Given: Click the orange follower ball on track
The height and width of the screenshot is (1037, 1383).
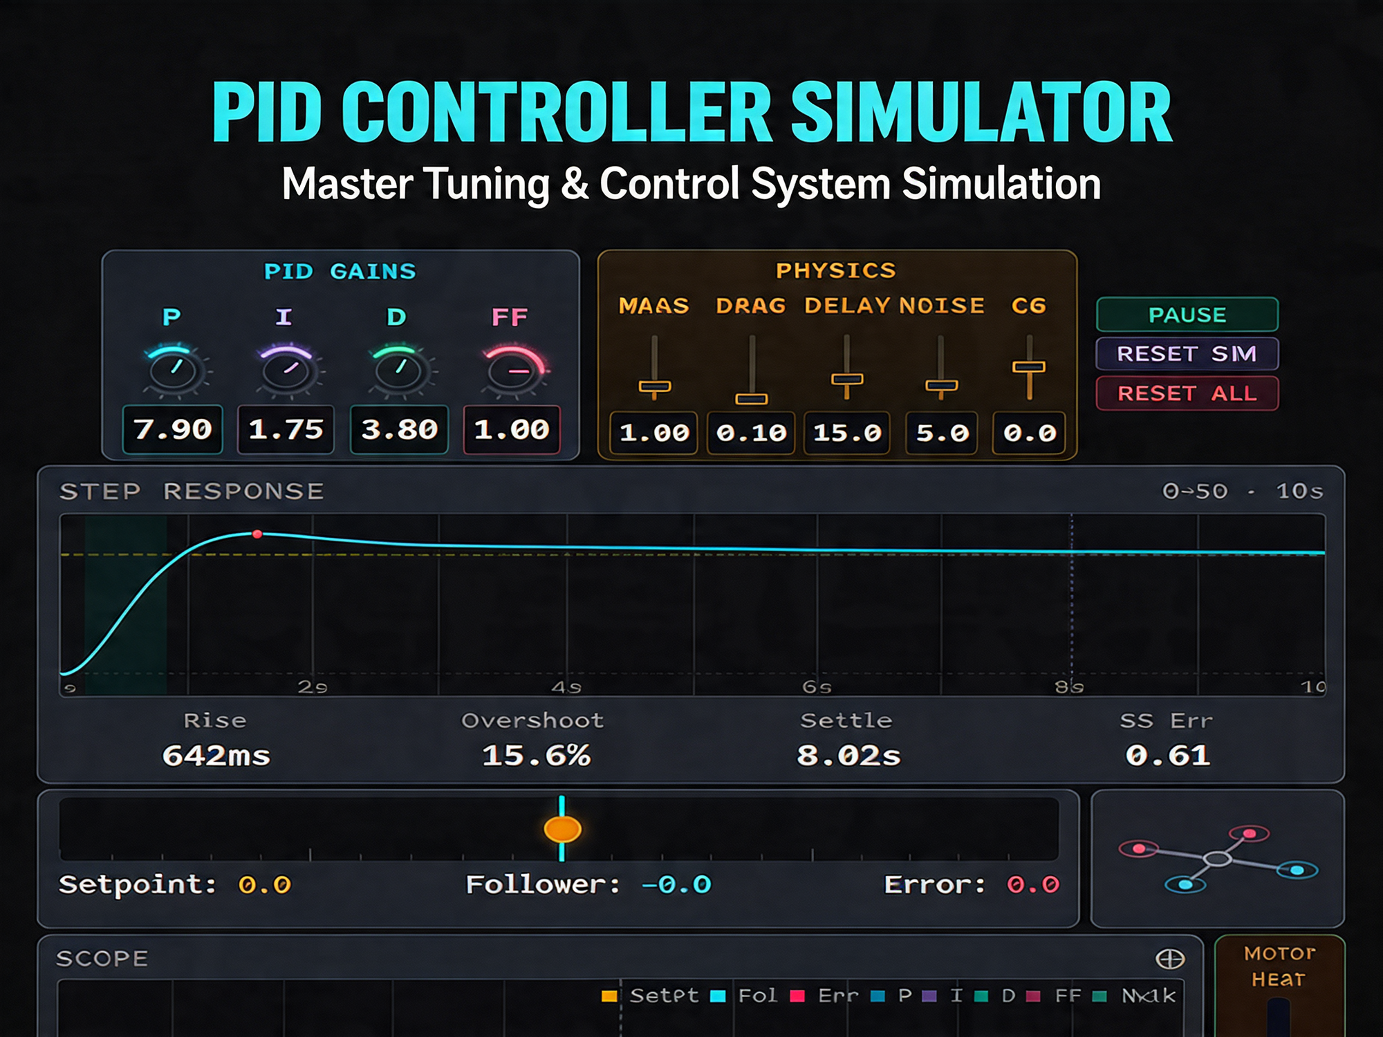Looking at the screenshot, I should [x=562, y=829].
